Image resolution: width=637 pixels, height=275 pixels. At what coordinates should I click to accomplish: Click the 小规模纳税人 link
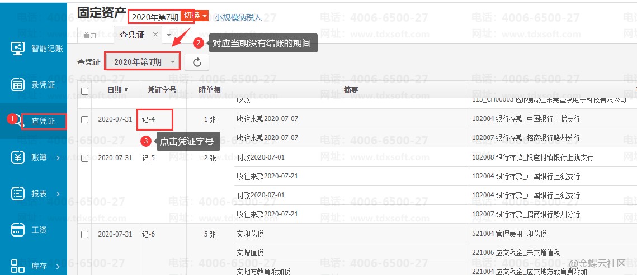(238, 17)
